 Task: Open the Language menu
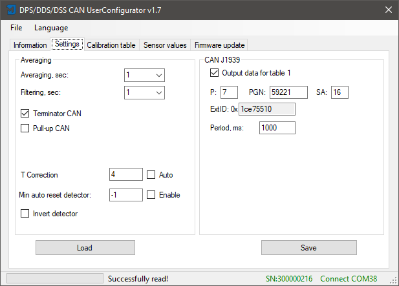coord(51,28)
